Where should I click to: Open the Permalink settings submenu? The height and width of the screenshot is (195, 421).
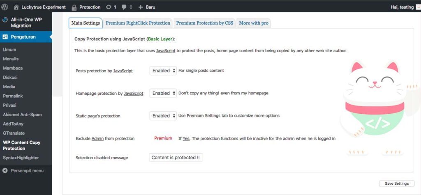[13, 96]
